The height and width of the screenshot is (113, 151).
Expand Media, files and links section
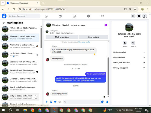coord(129,63)
